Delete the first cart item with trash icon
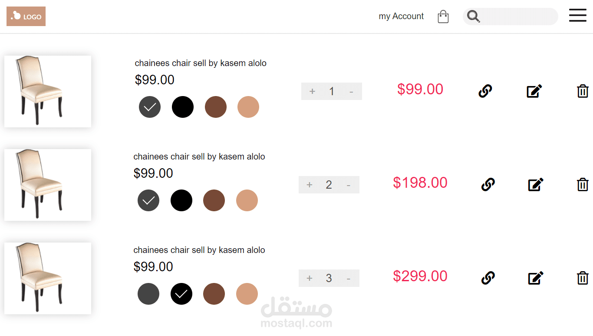 (583, 91)
